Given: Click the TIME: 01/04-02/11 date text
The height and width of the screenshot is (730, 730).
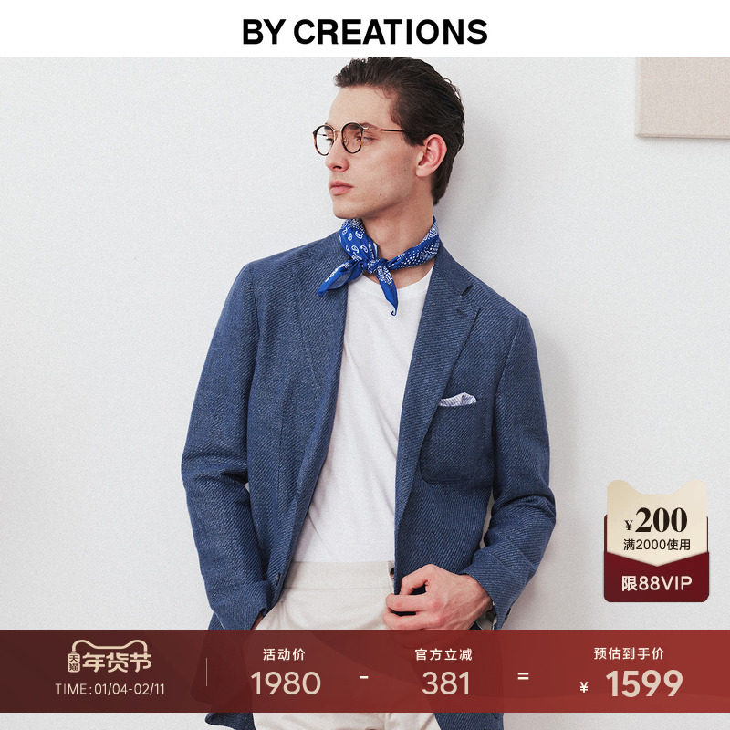Looking at the screenshot, I should (x=109, y=689).
